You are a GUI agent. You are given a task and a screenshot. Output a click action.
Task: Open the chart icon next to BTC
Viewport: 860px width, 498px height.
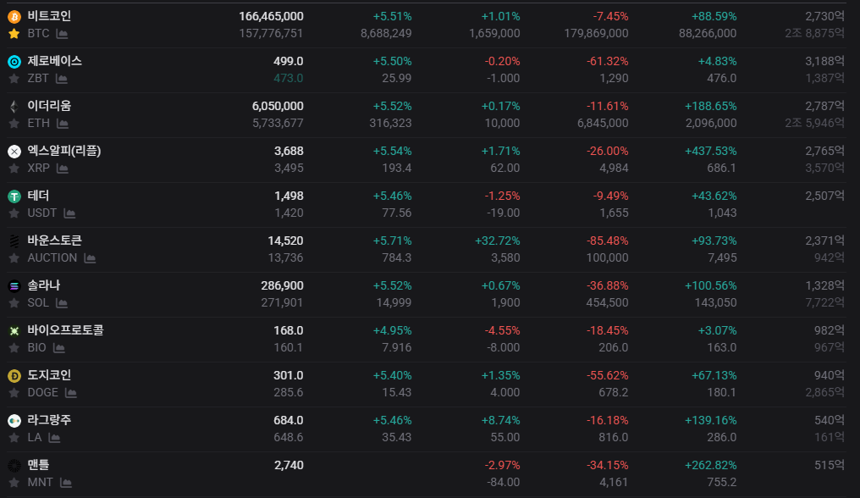[62, 34]
